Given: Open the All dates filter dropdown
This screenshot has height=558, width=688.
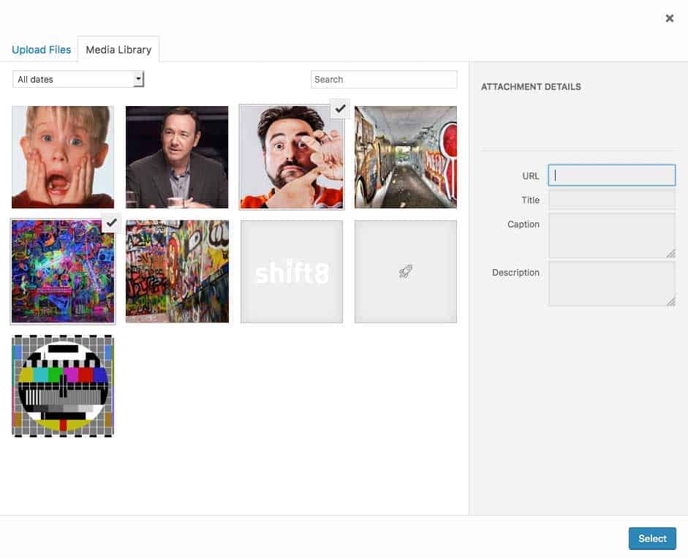Looking at the screenshot, I should [x=78, y=79].
